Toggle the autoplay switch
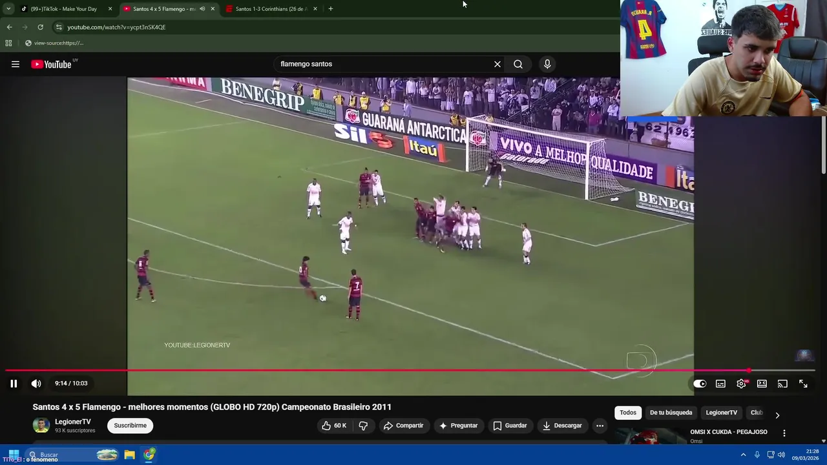827x465 pixels. (x=700, y=384)
